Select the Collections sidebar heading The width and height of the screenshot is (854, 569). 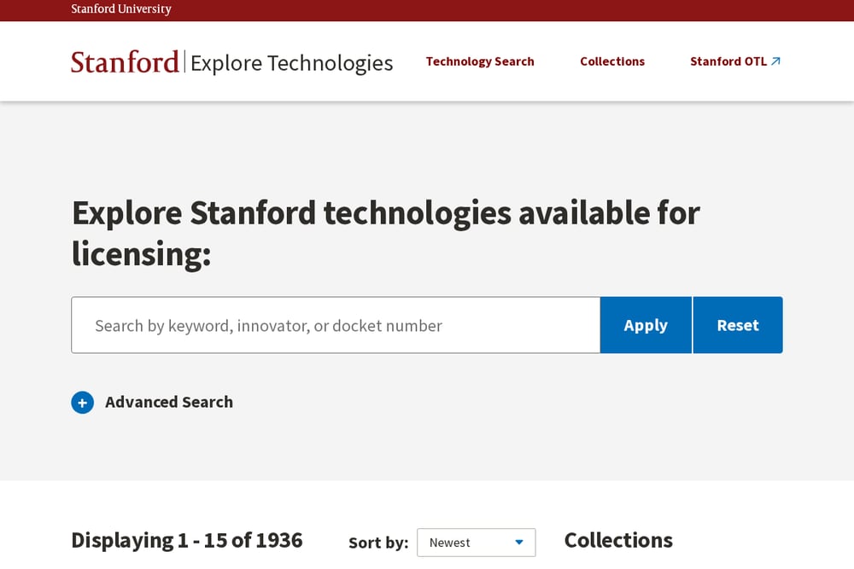click(618, 540)
